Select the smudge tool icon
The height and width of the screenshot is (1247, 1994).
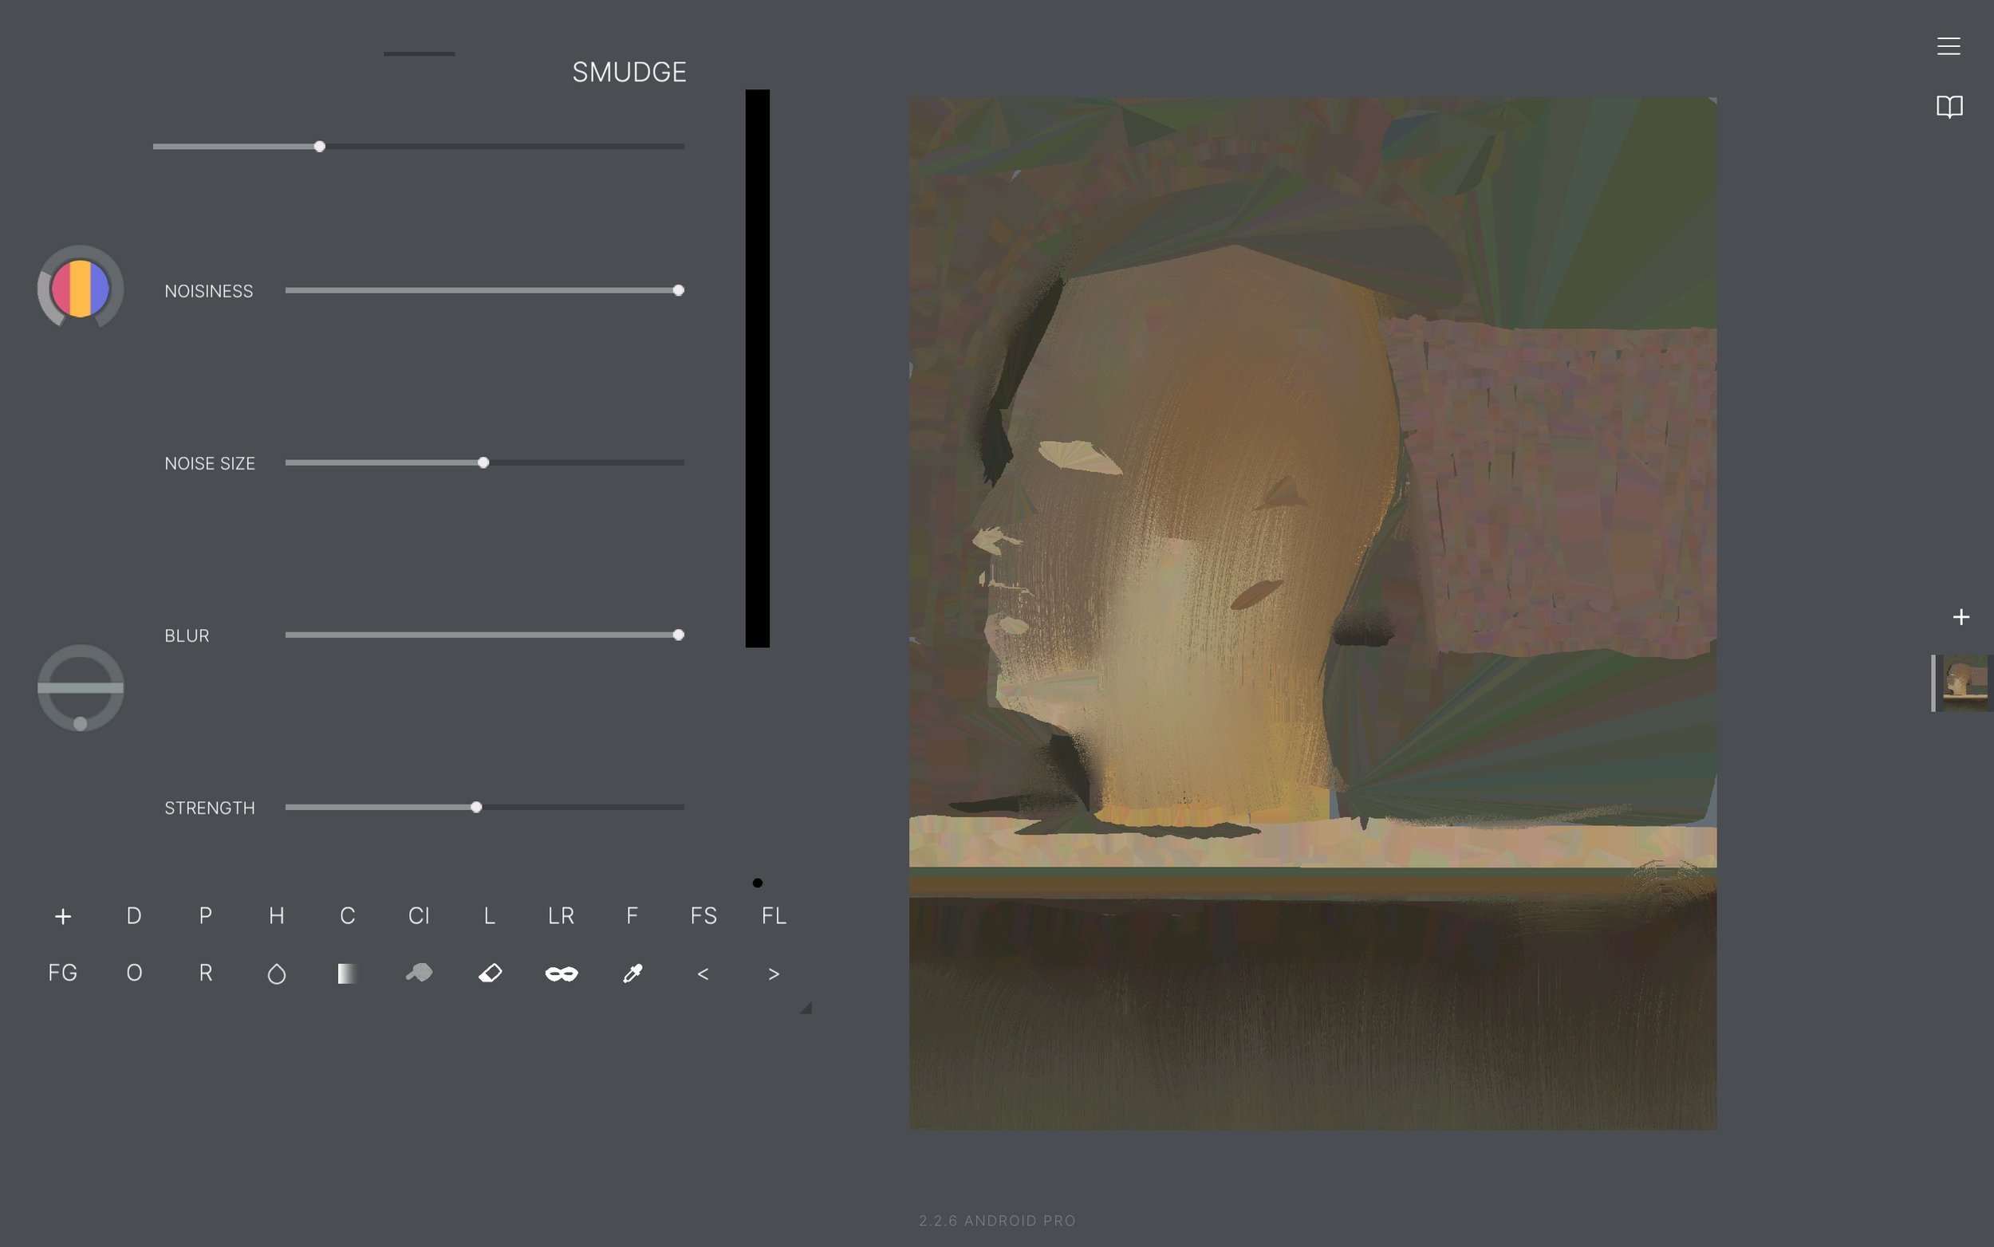tap(419, 974)
